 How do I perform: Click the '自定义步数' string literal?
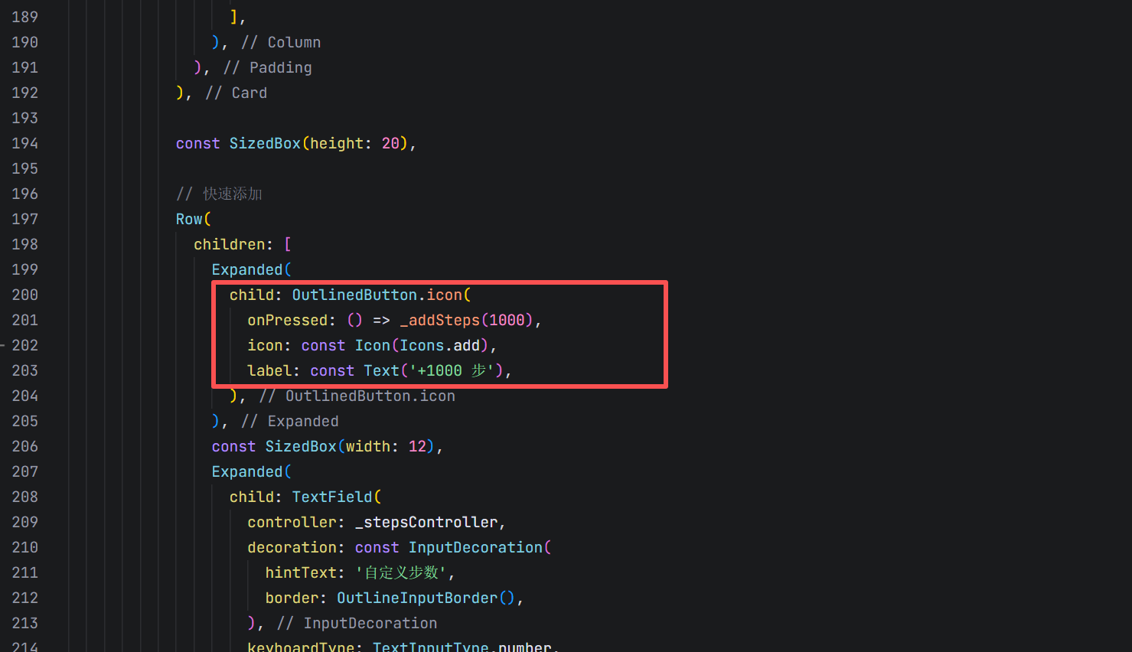pos(401,572)
